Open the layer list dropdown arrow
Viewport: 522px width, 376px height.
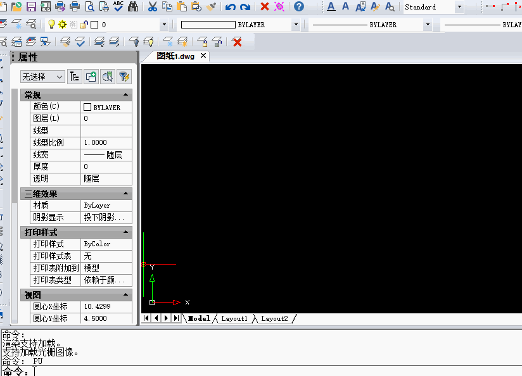pyautogui.click(x=164, y=25)
